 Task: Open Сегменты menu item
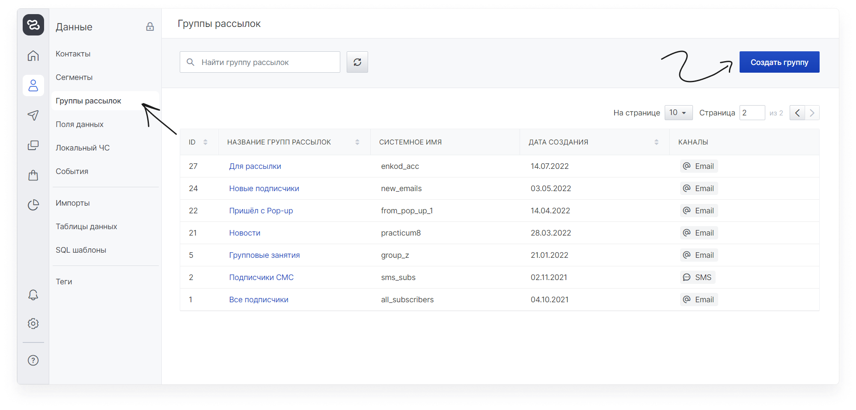pyautogui.click(x=74, y=77)
